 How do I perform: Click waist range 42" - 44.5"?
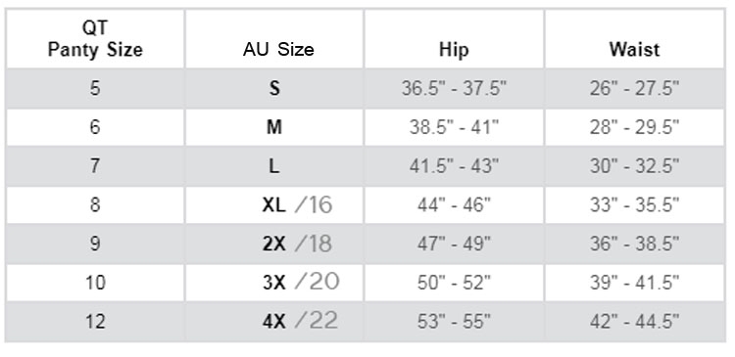point(635,322)
